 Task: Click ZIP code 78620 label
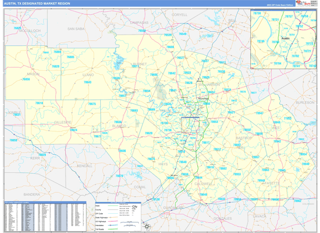(x=149, y=133)
